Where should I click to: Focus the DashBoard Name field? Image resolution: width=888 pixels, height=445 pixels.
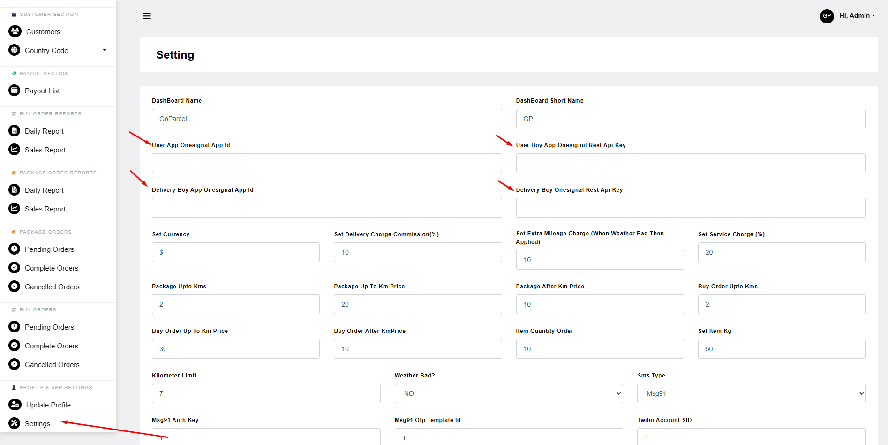(326, 119)
